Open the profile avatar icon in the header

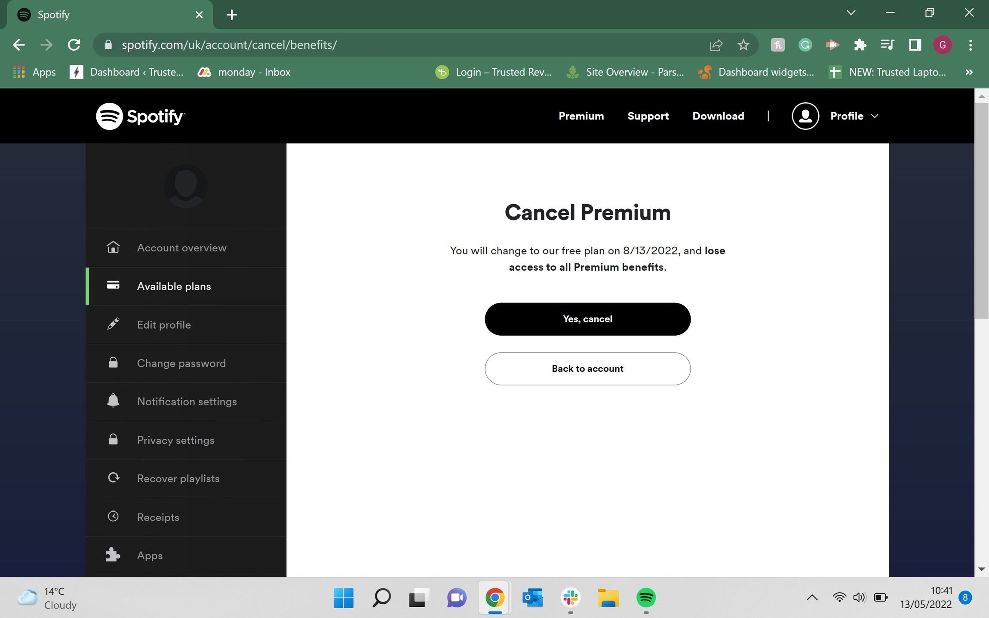click(805, 116)
